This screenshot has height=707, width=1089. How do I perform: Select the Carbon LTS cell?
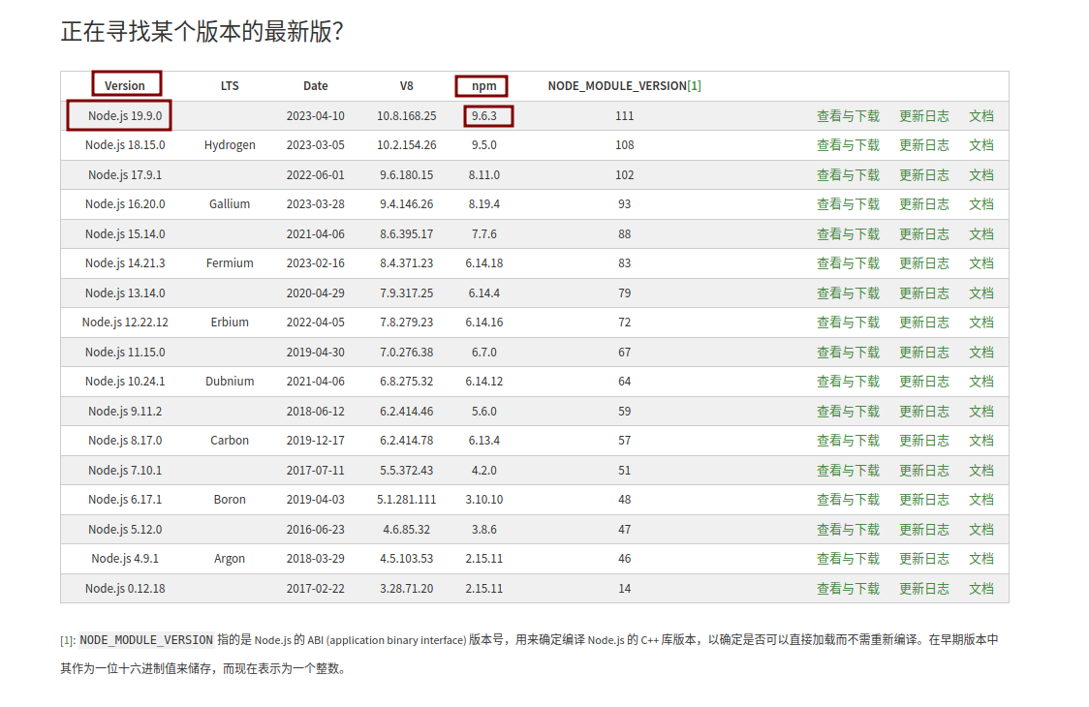coord(230,441)
